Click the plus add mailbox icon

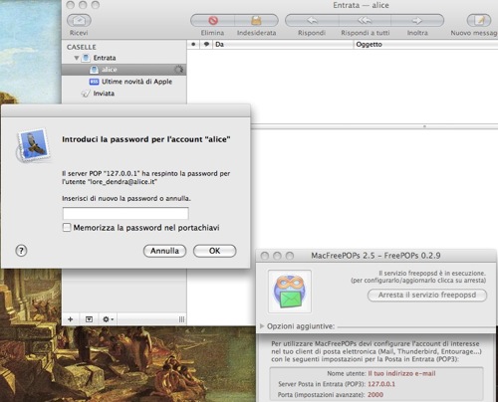(x=71, y=319)
